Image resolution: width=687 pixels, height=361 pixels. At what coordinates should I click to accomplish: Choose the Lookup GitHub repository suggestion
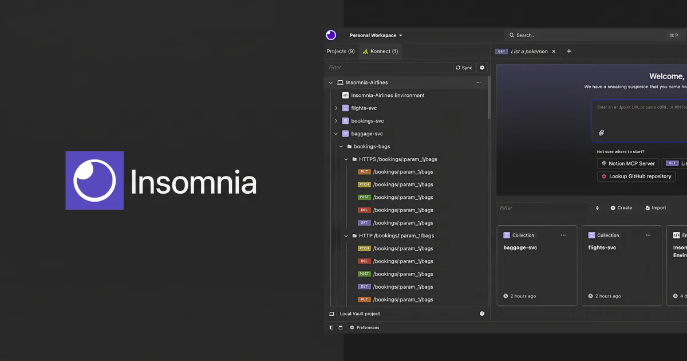click(636, 176)
